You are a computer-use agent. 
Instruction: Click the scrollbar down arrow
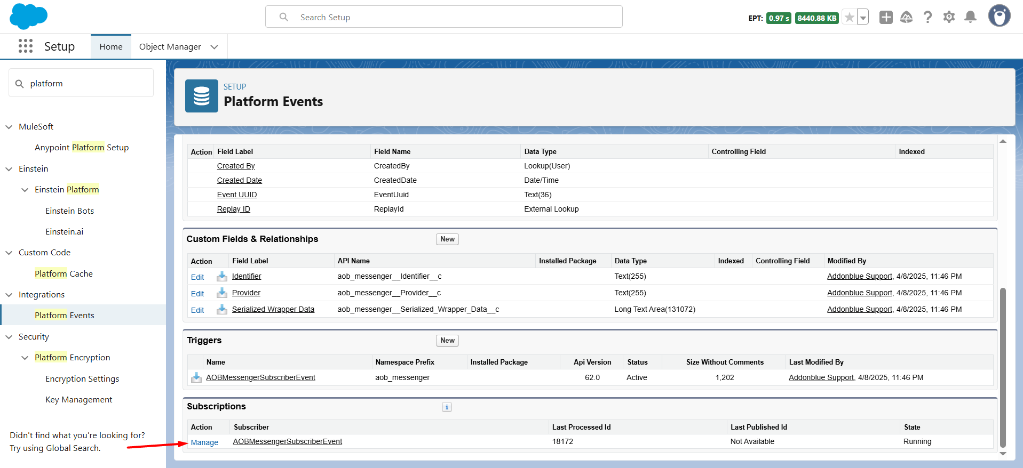click(1003, 454)
